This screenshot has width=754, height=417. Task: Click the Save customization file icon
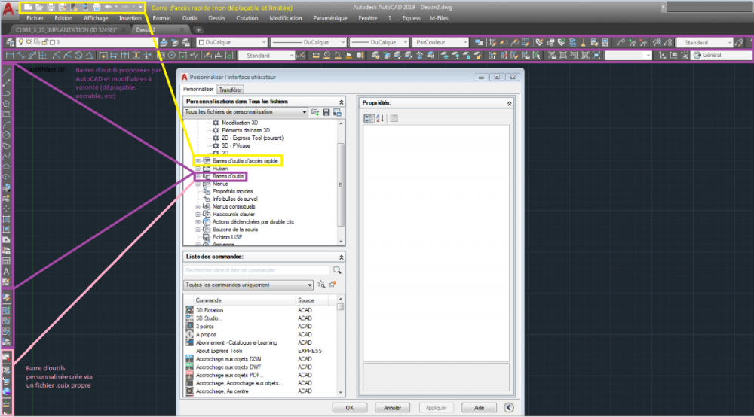pos(326,112)
